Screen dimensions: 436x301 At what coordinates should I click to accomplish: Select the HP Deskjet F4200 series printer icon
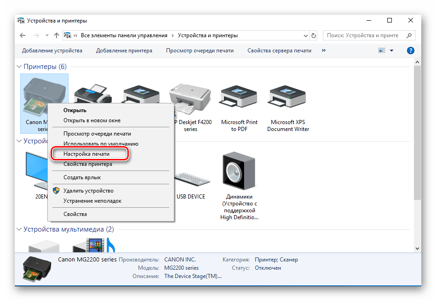coord(190,98)
